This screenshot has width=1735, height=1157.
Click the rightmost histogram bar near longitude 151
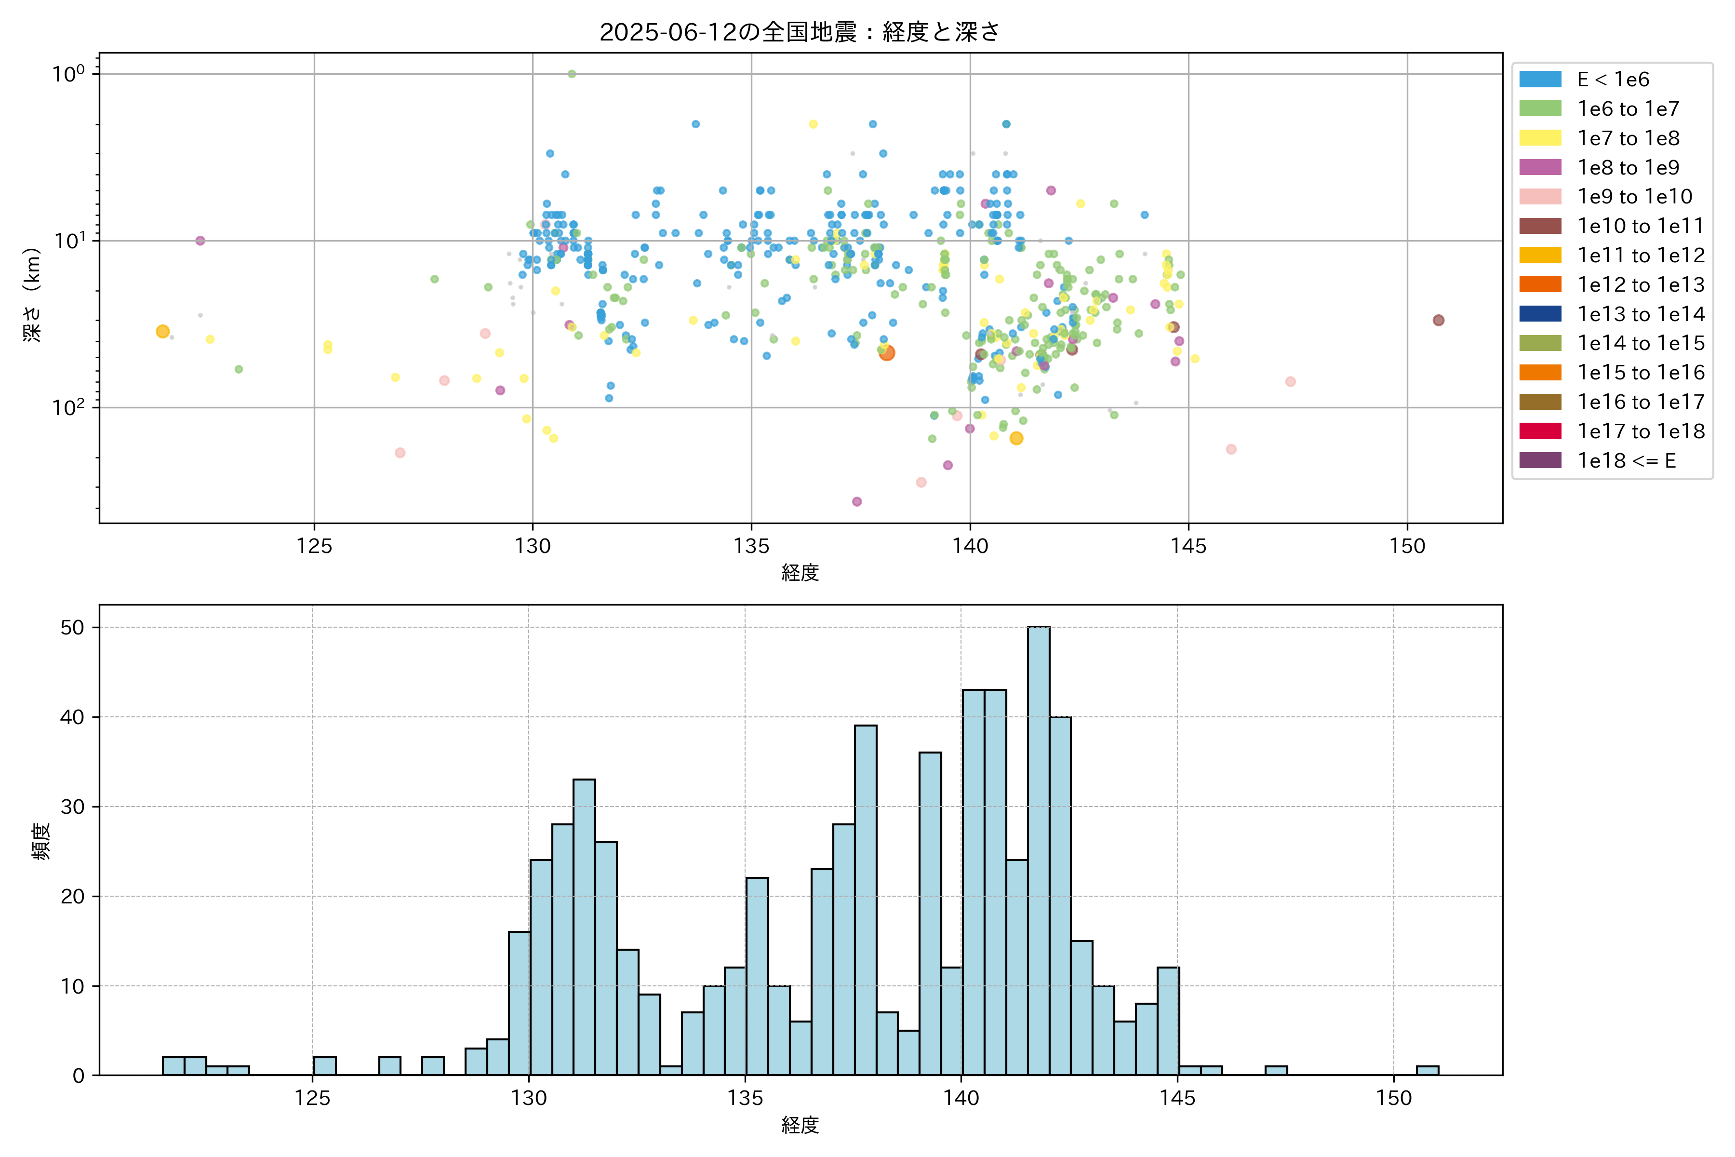pyautogui.click(x=1427, y=1071)
